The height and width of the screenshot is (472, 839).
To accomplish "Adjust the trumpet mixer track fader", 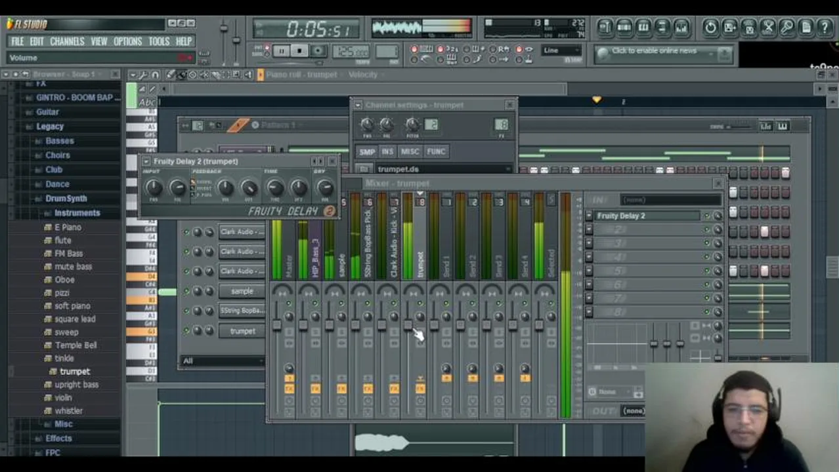I will 408,326.
